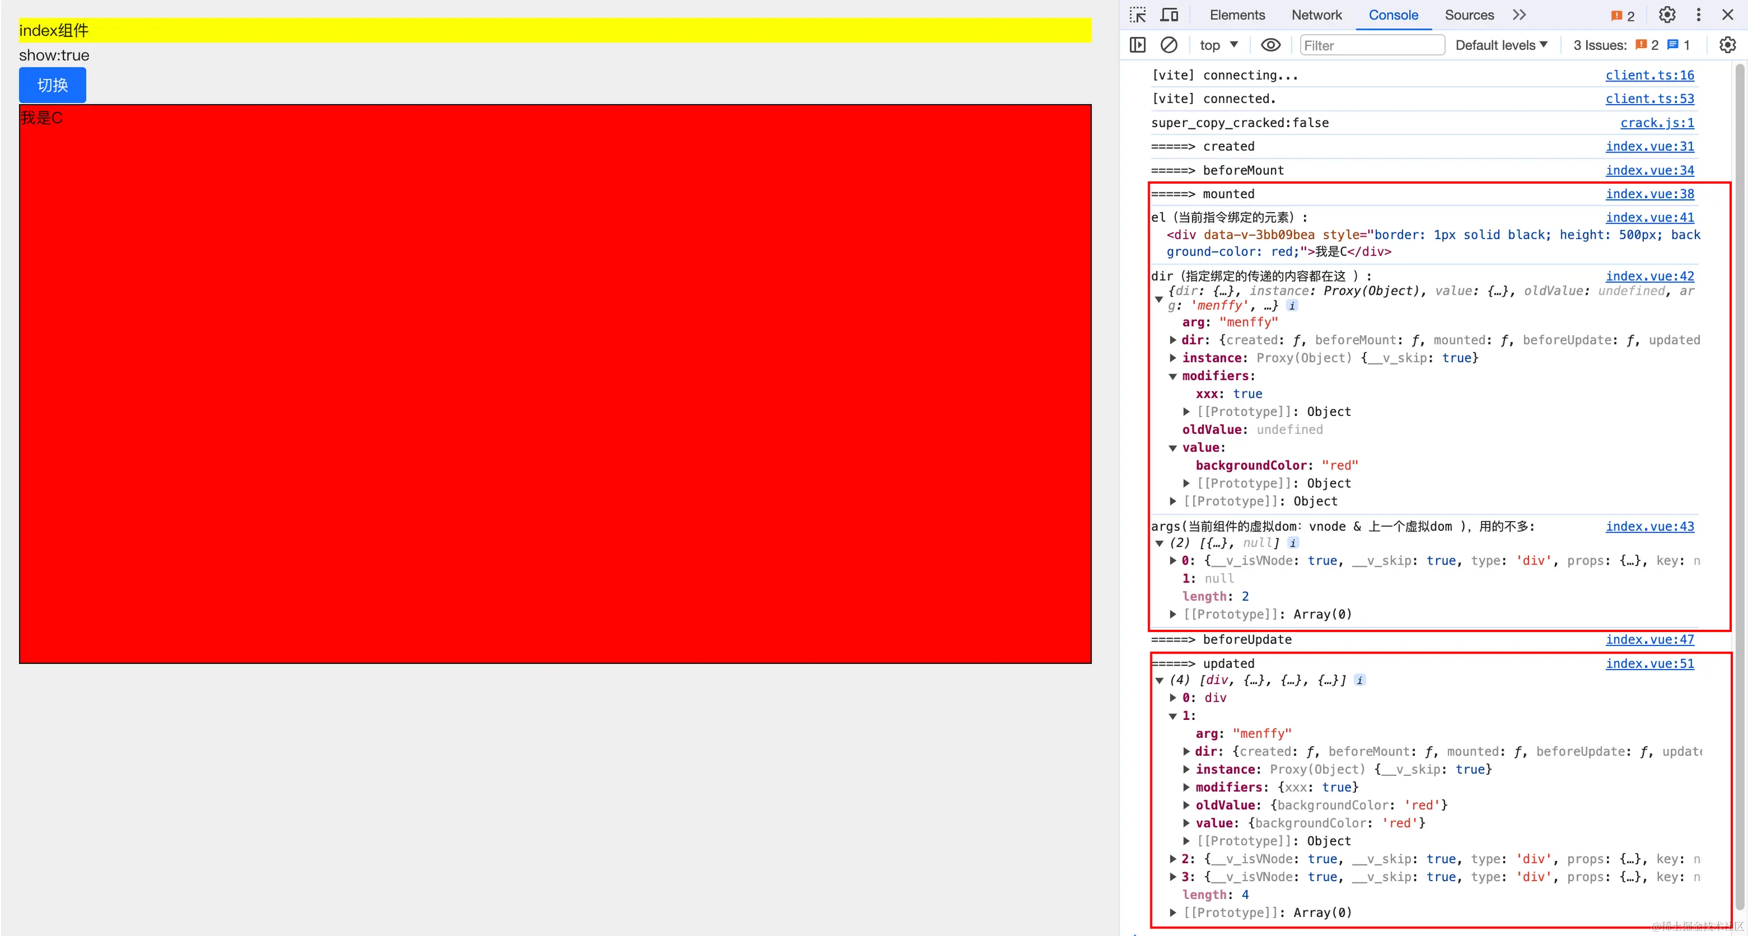Image resolution: width=1748 pixels, height=936 pixels.
Task: Open the index.vue:38 source link
Action: point(1649,194)
